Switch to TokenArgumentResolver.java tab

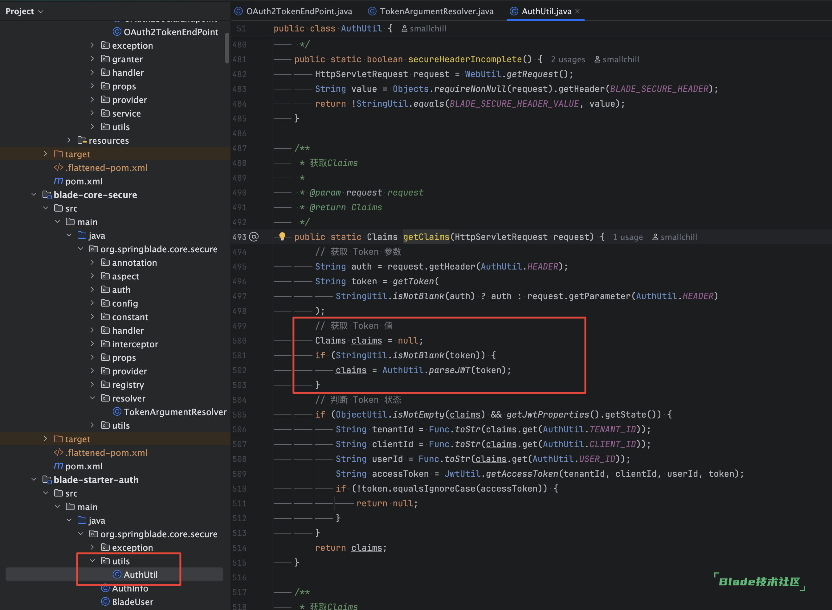tap(431, 11)
